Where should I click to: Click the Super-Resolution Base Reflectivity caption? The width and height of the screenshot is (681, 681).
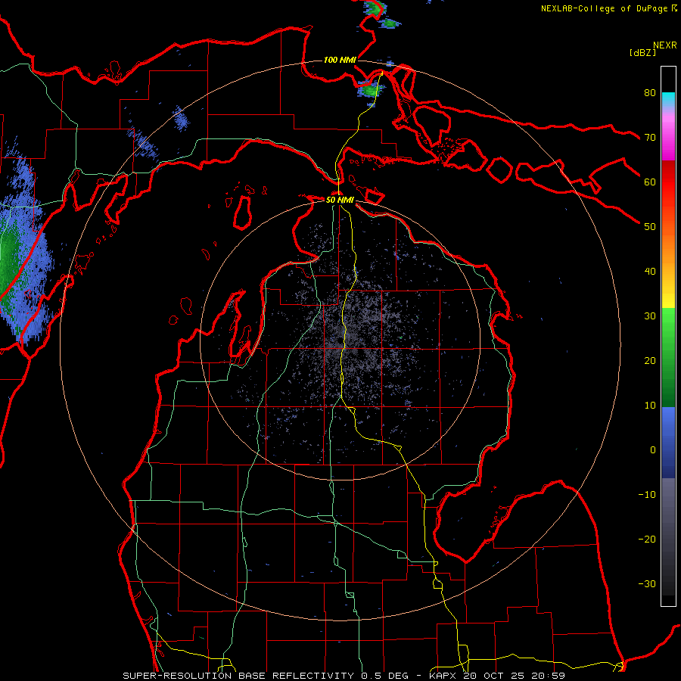pos(344,676)
